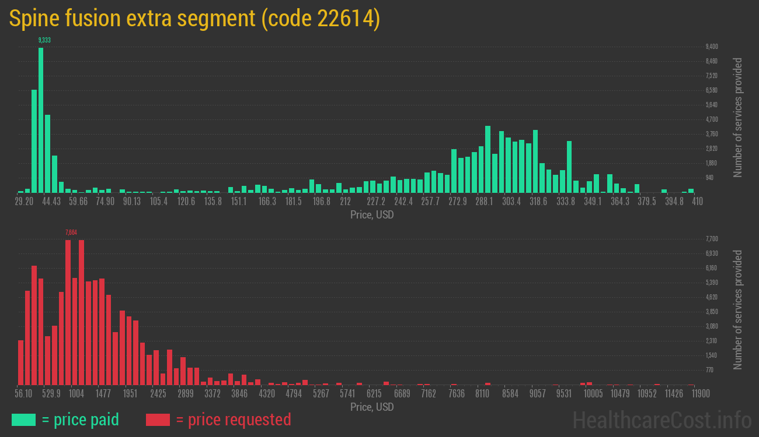Click the first red bar at 56.10

tap(20, 362)
